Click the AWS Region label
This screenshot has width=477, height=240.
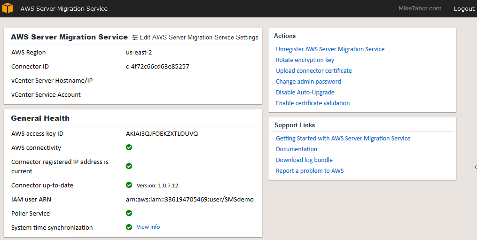[28, 52]
